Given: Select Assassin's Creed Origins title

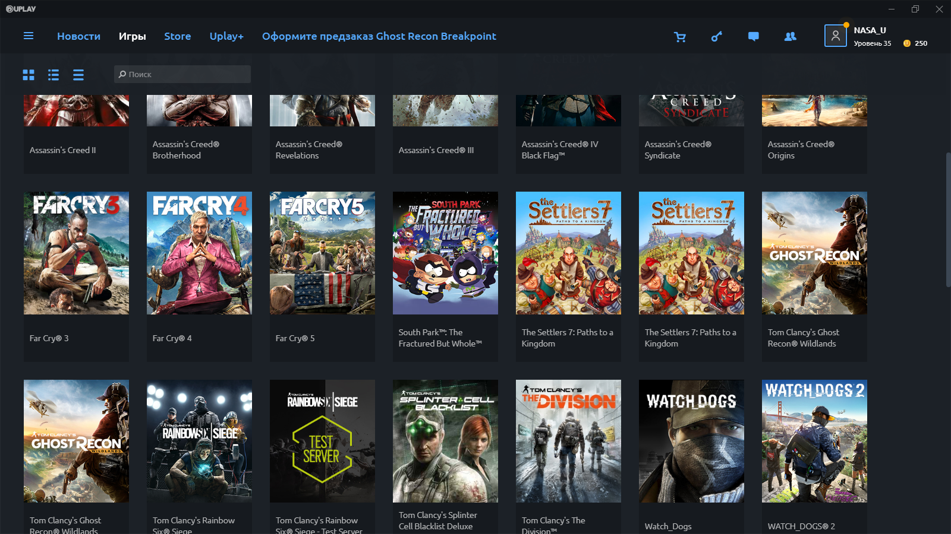Looking at the screenshot, I should 801,150.
